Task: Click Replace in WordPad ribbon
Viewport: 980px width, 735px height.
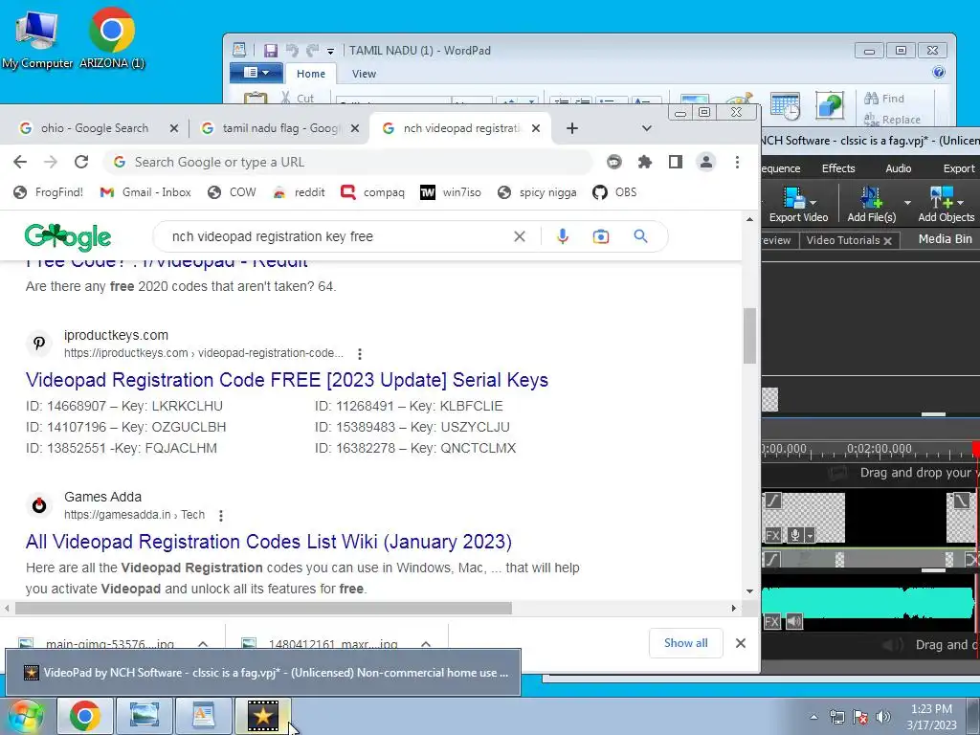Action: pos(892,120)
